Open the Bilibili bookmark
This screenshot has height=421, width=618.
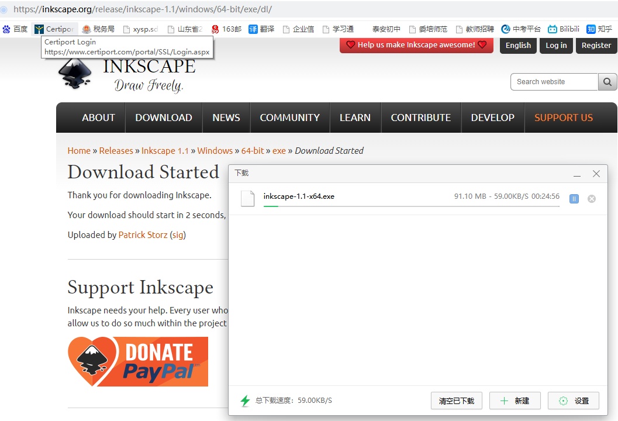564,29
